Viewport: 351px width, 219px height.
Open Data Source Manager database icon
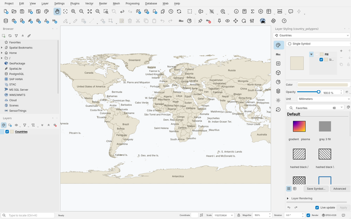[x=6, y=21]
